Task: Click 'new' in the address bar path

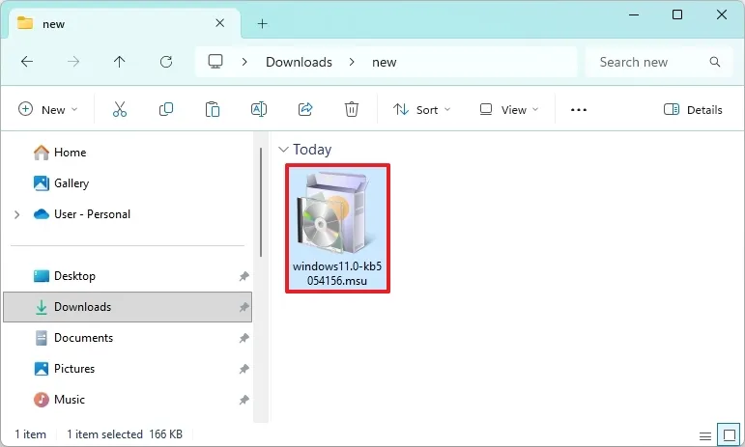Action: [x=384, y=62]
